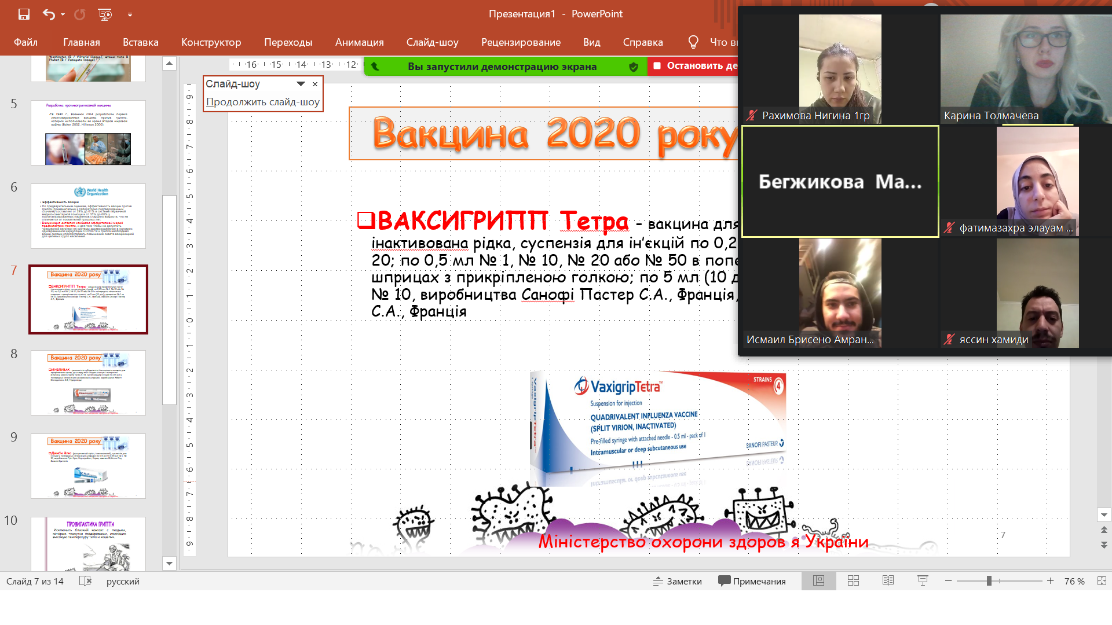
Task: Close the Слайд-шоу popup
Action: pos(315,84)
